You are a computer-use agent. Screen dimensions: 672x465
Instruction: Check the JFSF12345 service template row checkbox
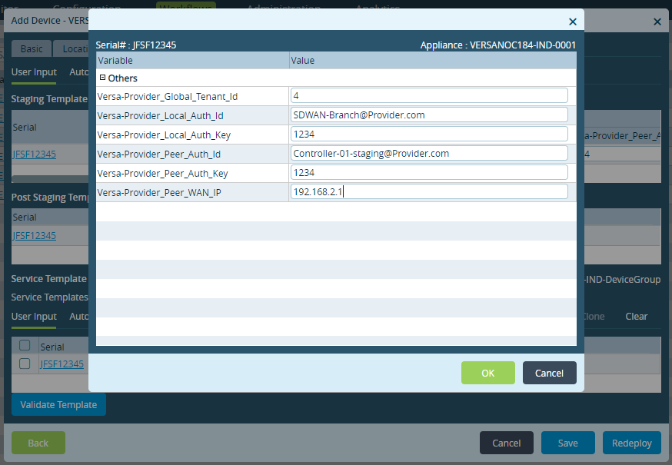tap(25, 364)
